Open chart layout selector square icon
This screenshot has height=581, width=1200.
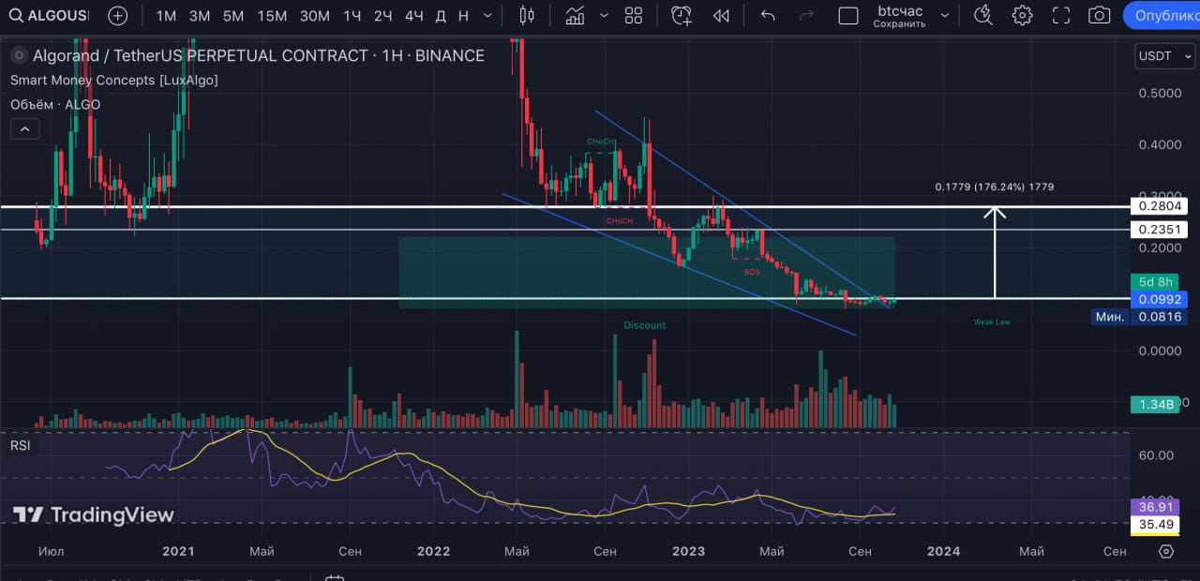point(848,16)
